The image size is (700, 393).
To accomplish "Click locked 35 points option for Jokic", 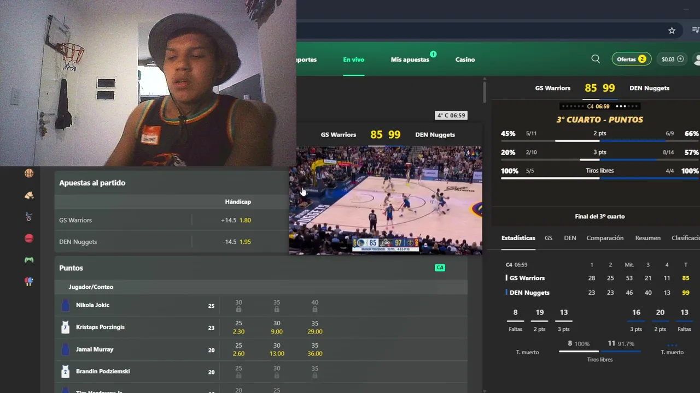I will [277, 306].
